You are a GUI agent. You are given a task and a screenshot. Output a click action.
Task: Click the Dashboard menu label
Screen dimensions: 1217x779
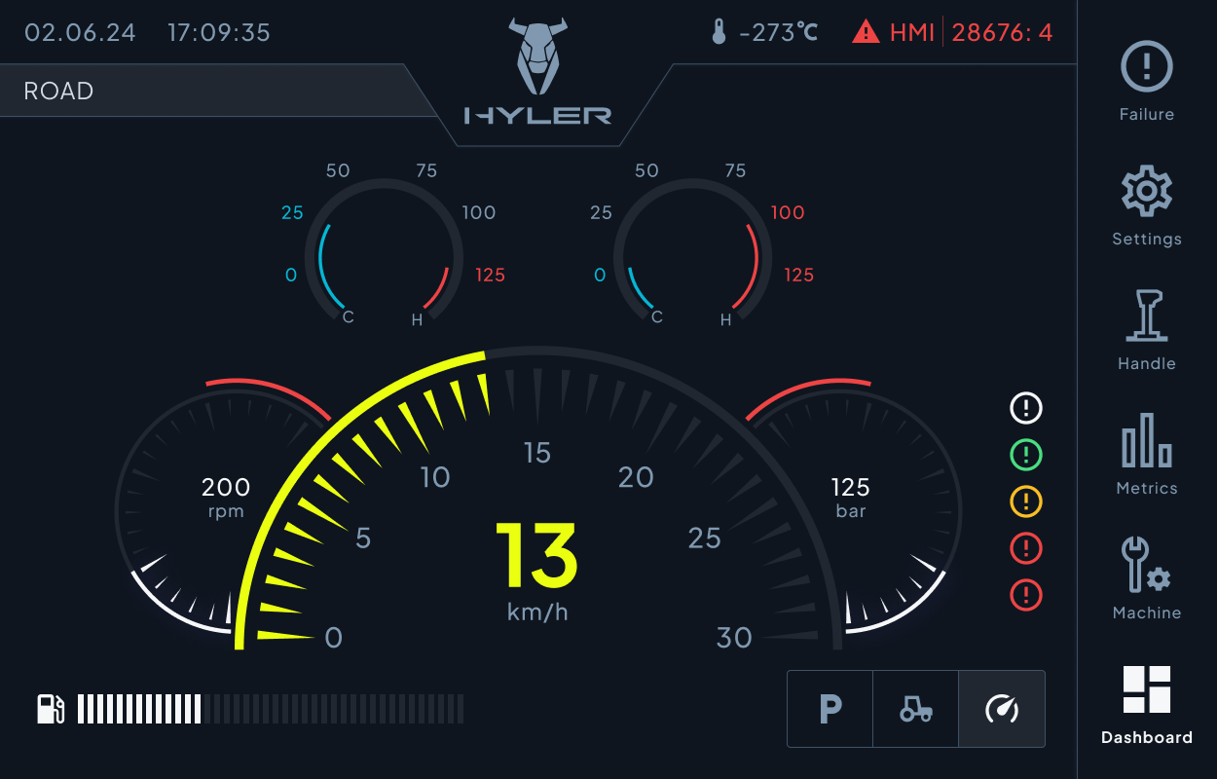(x=1147, y=737)
